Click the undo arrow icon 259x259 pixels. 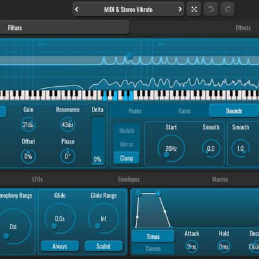click(x=210, y=9)
